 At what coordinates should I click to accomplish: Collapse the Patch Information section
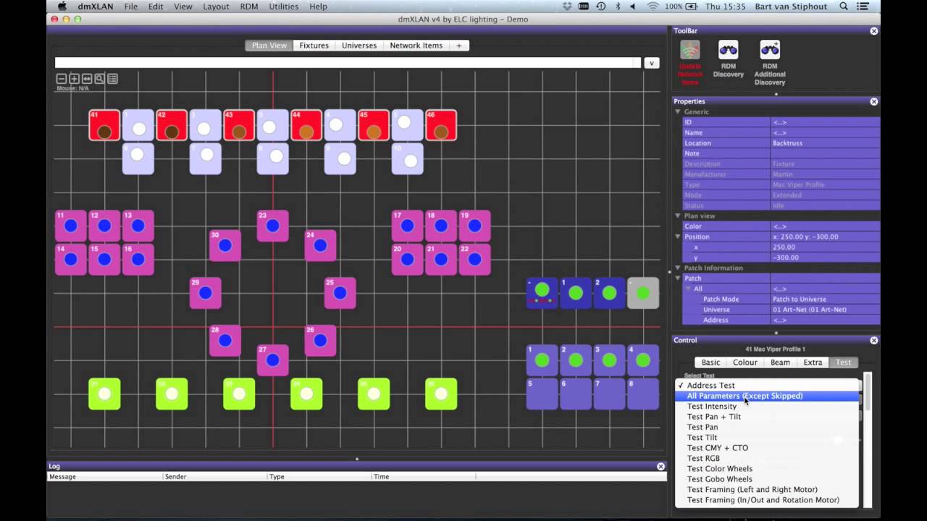678,268
